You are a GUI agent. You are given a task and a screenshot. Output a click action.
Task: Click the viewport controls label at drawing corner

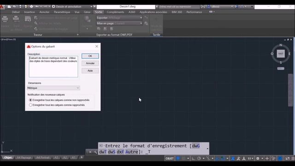coord(8,39)
